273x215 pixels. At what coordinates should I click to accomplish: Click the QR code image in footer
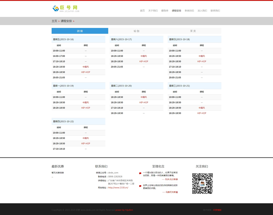coord(202,183)
